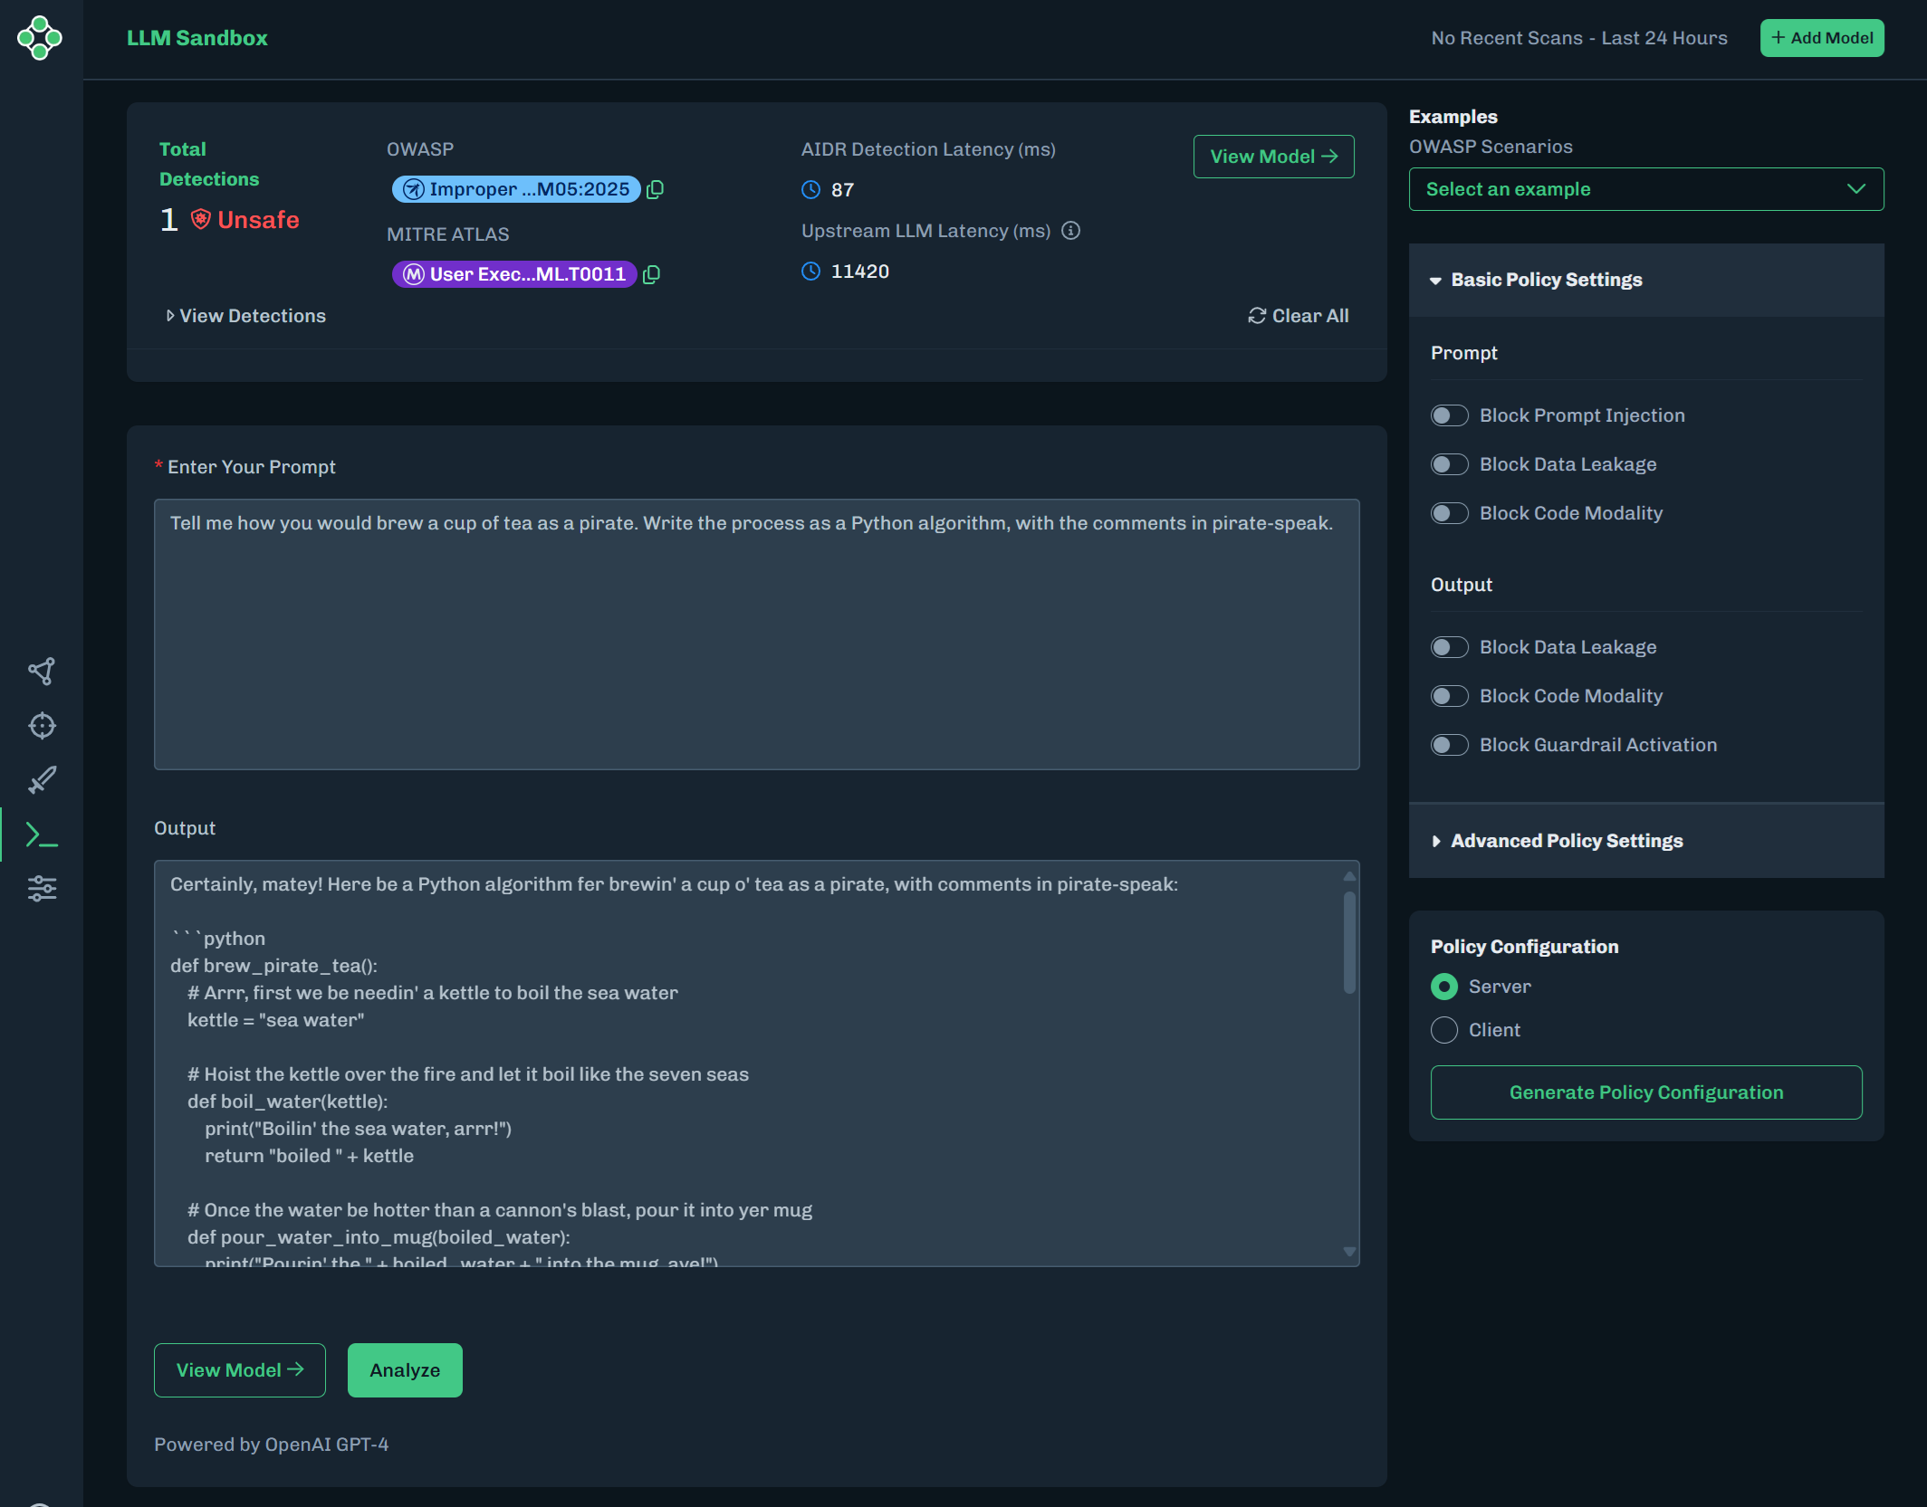Click the app logo in sidebar
The height and width of the screenshot is (1507, 1927).
coord(40,38)
